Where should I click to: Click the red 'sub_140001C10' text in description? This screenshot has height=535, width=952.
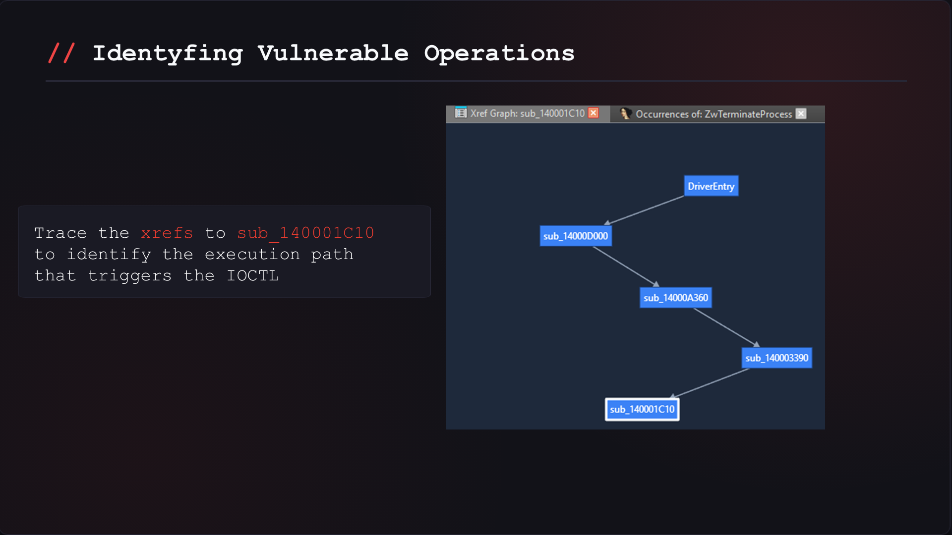point(305,233)
